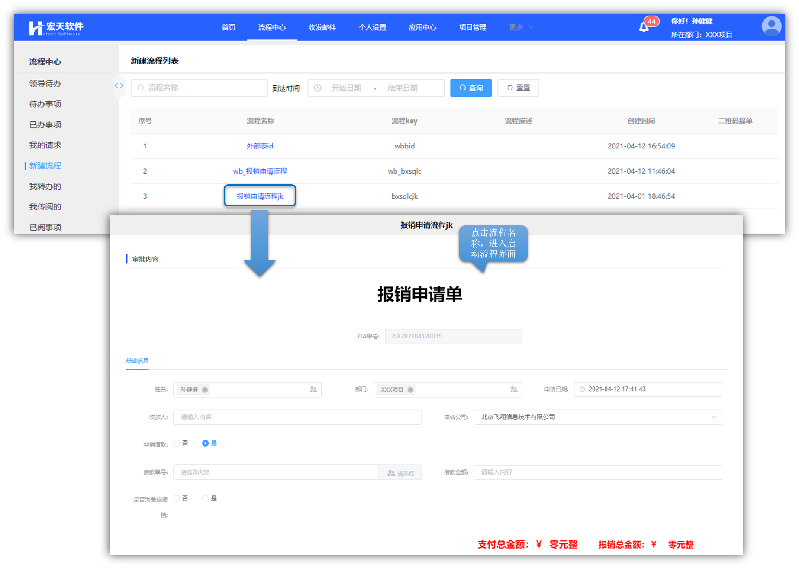Click the timestamp 2021-04-01 18:46:54
The image size is (799, 569).
(x=641, y=196)
